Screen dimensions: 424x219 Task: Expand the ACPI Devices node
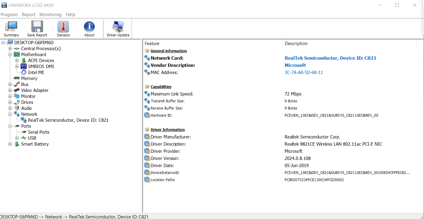pos(17,60)
